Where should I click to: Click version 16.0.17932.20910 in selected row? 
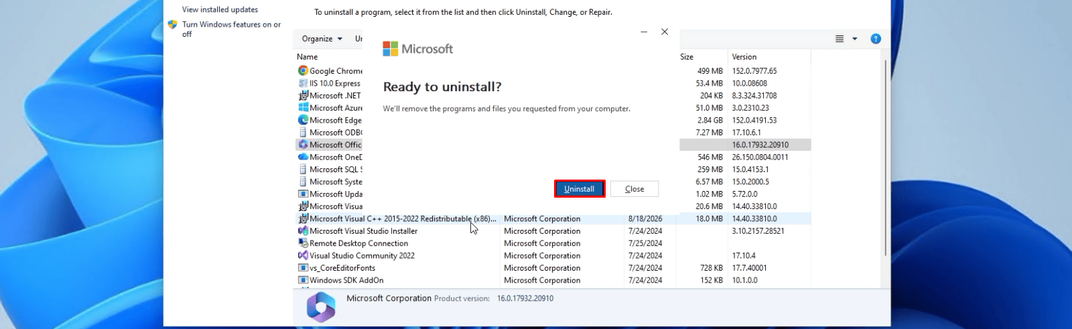(760, 145)
